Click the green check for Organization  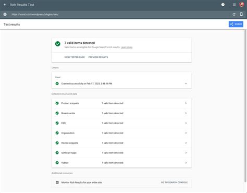(x=57, y=133)
